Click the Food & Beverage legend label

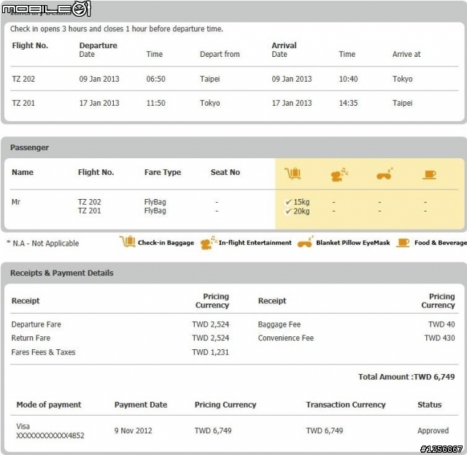point(441,243)
